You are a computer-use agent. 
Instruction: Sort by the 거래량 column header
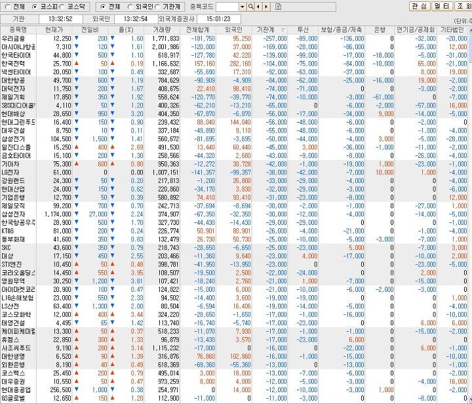(x=162, y=30)
